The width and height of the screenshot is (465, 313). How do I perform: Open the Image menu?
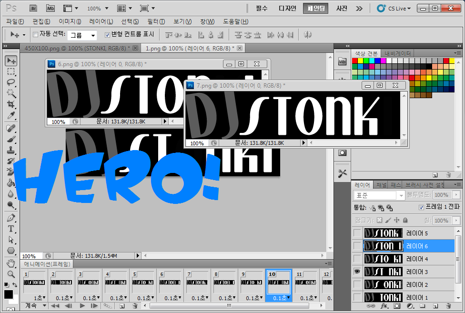pos(70,21)
